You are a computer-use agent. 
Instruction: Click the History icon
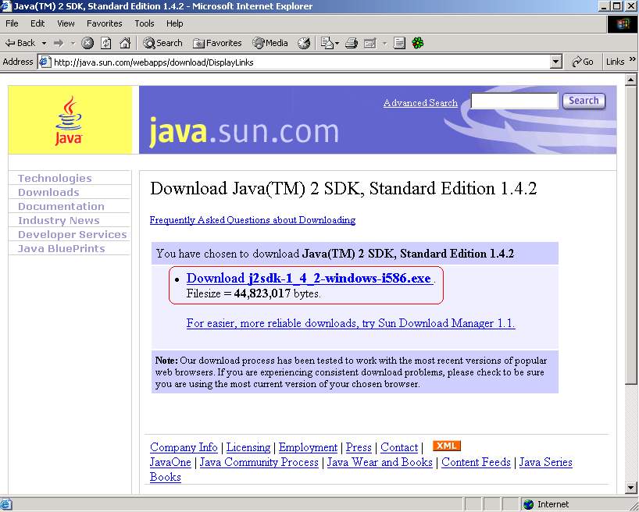(x=304, y=43)
